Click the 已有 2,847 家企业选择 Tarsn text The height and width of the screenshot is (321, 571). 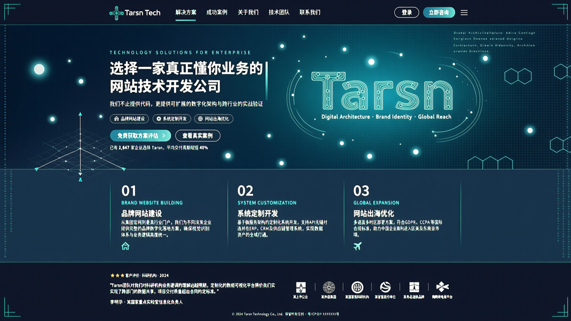[x=159, y=148]
